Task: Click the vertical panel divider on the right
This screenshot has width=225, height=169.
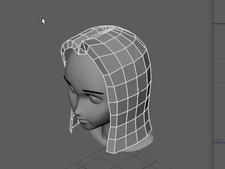Action: click(x=213, y=84)
